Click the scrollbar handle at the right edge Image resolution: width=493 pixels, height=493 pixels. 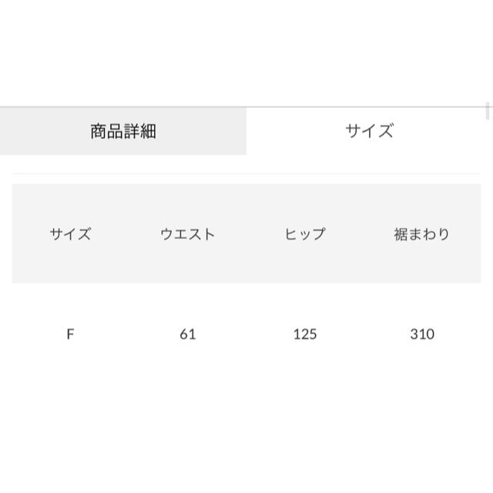[x=488, y=111]
